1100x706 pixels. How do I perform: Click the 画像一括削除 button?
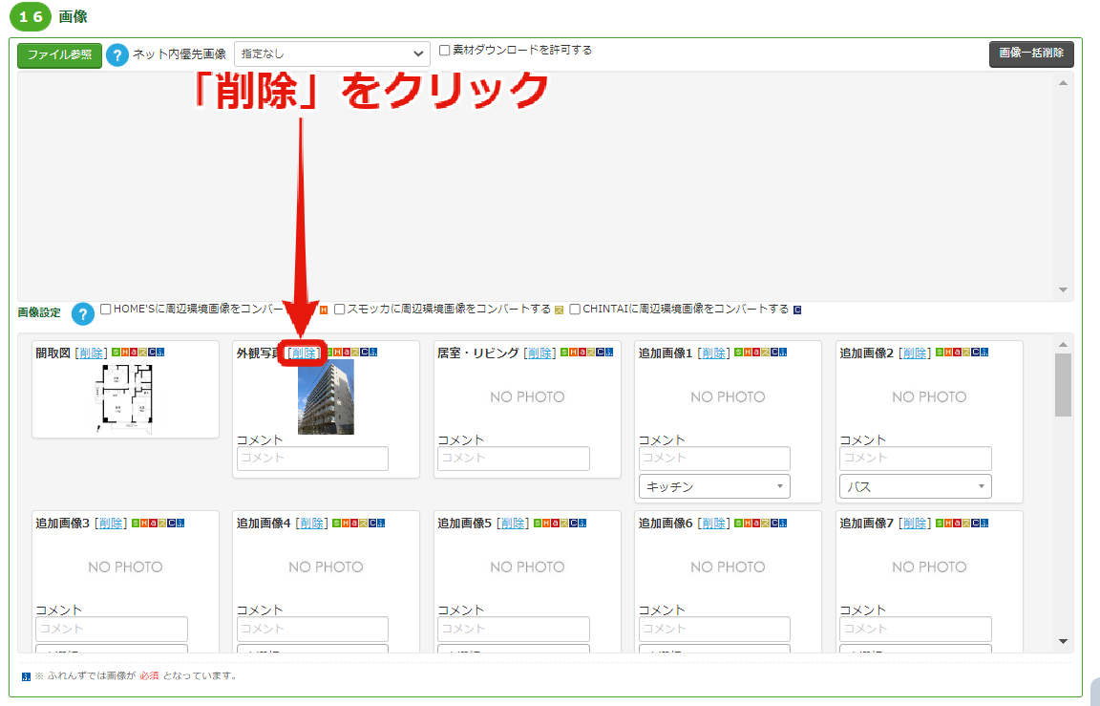(x=1031, y=53)
